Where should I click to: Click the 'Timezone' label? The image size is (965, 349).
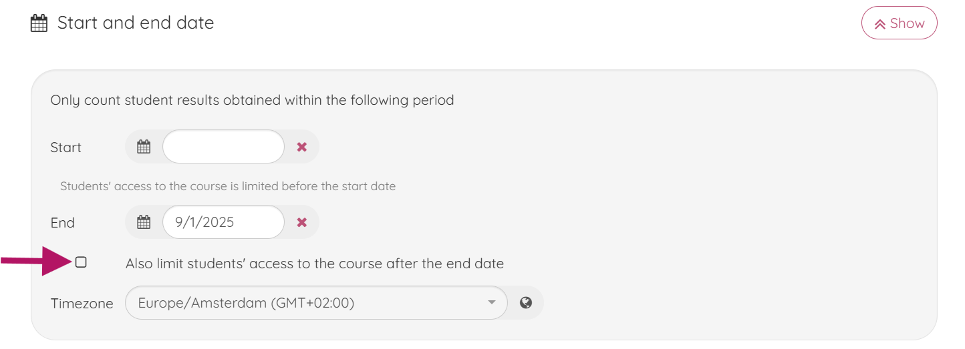pos(82,304)
